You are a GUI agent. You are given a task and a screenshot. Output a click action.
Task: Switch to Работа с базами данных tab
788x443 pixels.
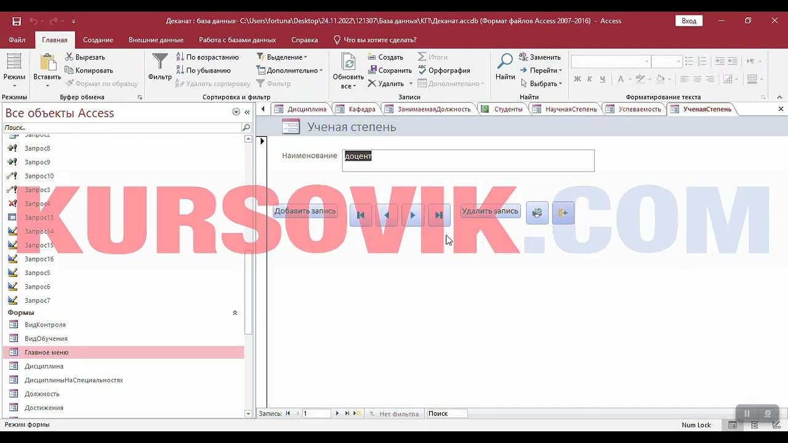(237, 40)
